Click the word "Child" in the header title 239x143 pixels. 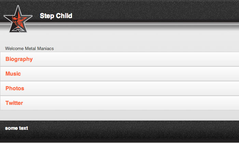64,16
